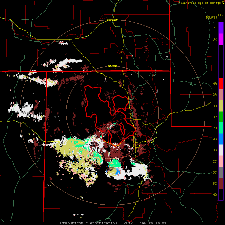Click the dark brown BI legend swatch
The height and width of the screenshot is (225, 225).
(x=221, y=183)
